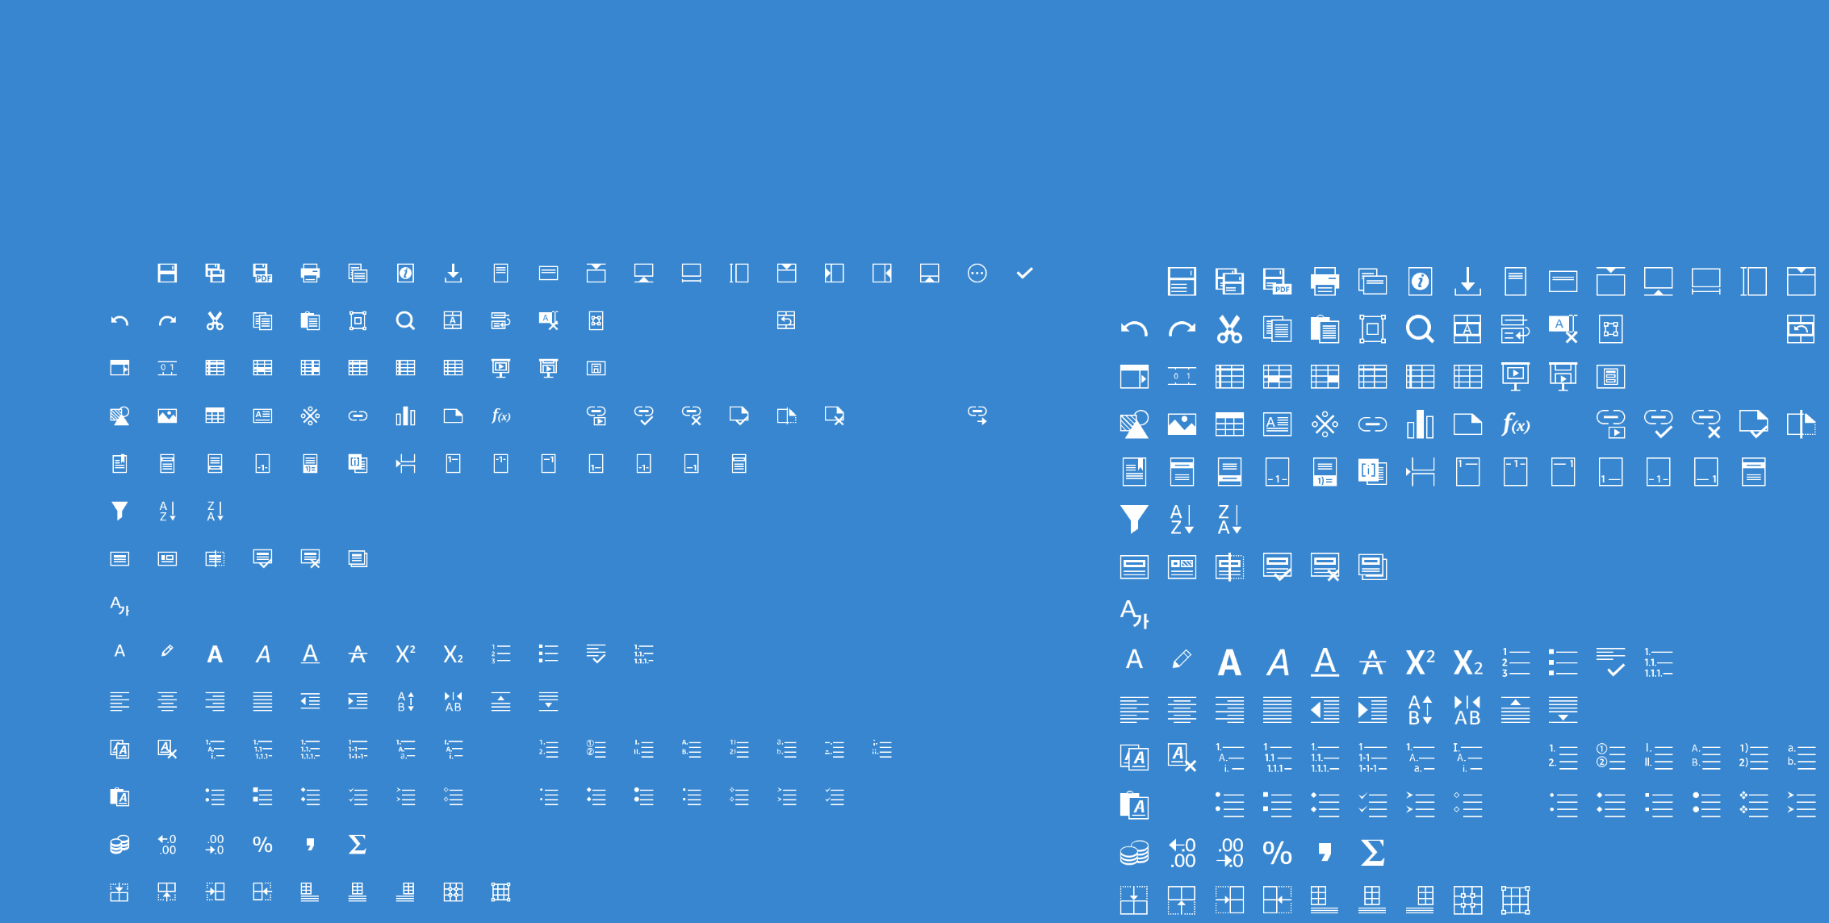
Task: Click the small image picture icon
Action: tap(167, 416)
